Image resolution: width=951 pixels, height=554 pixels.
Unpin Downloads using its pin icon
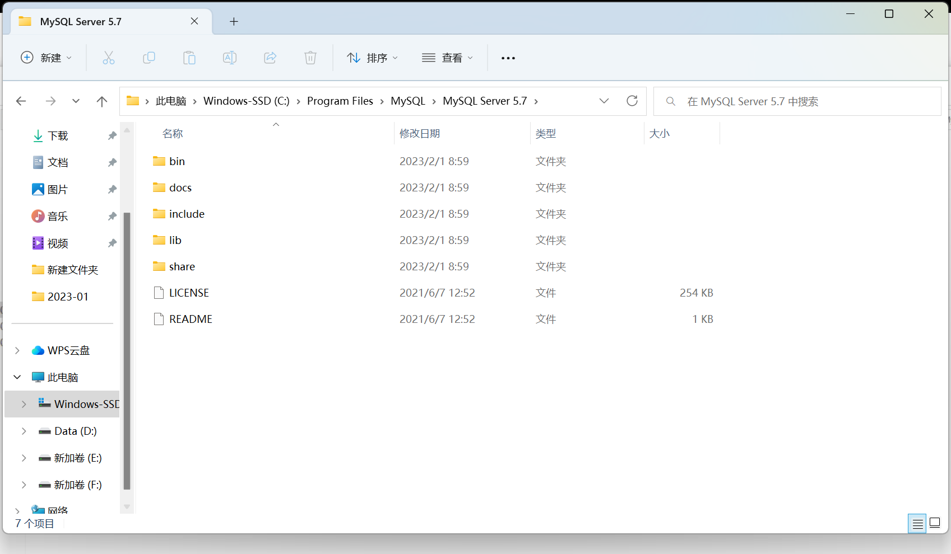112,135
